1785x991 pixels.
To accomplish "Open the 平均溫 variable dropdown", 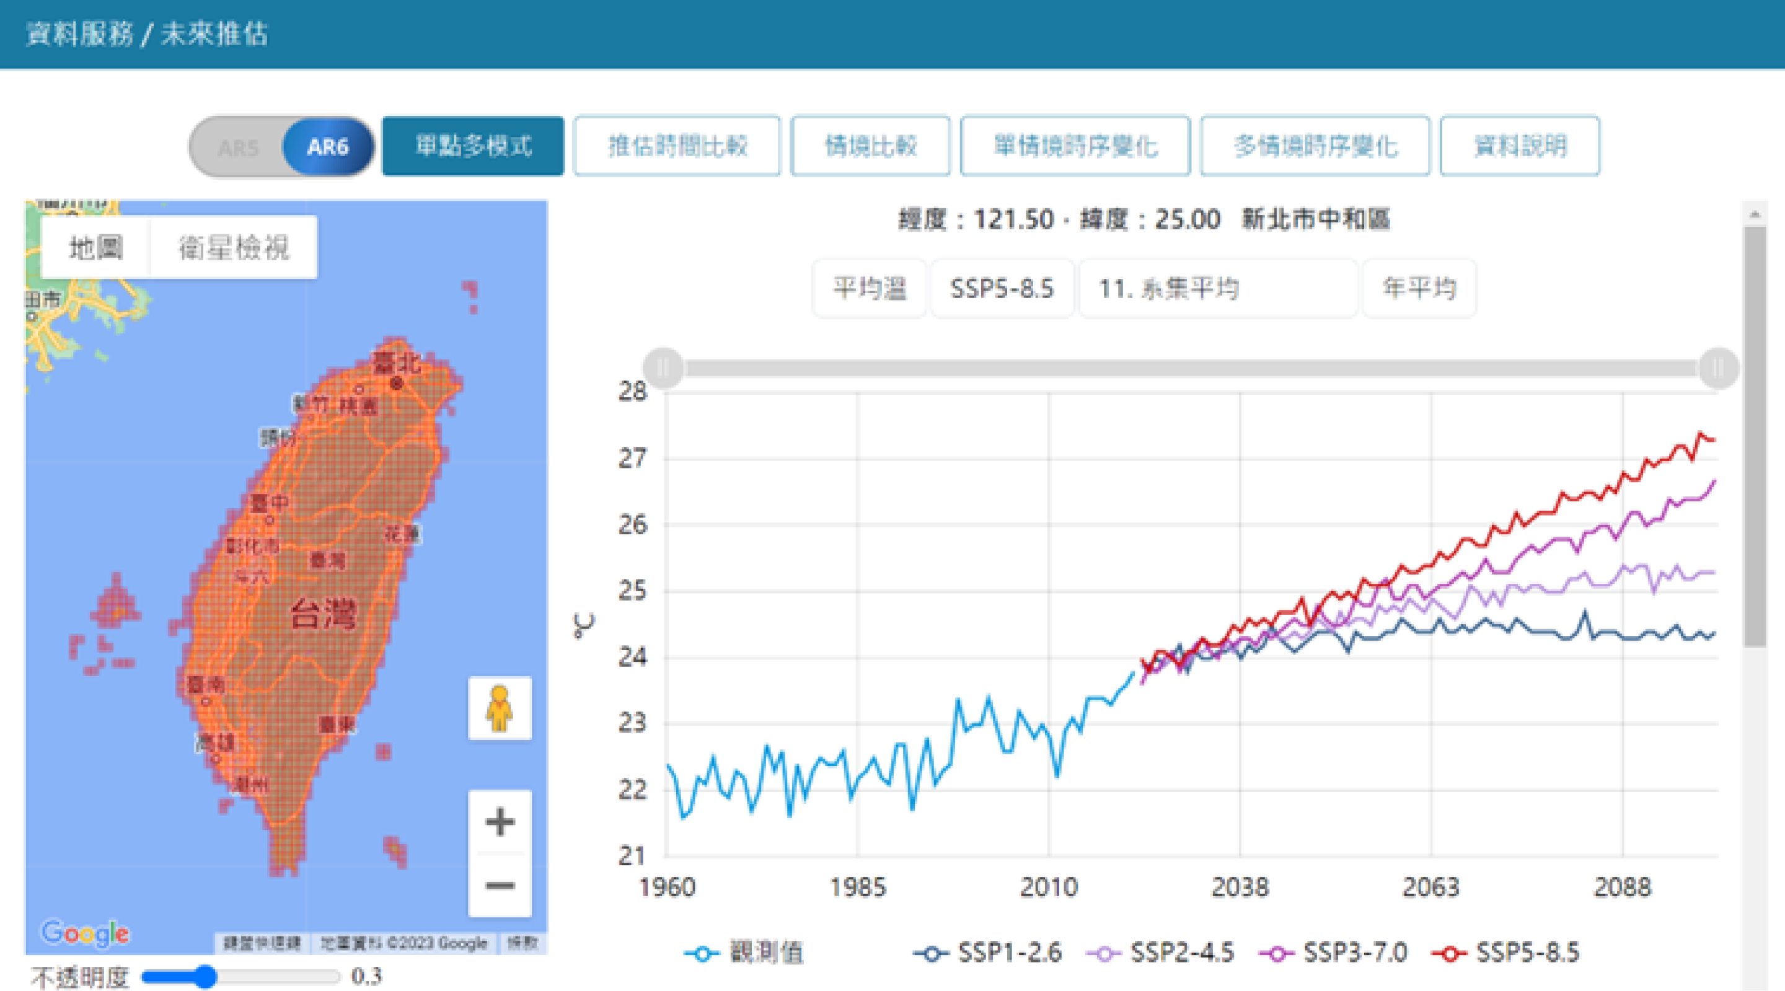I will pos(869,288).
